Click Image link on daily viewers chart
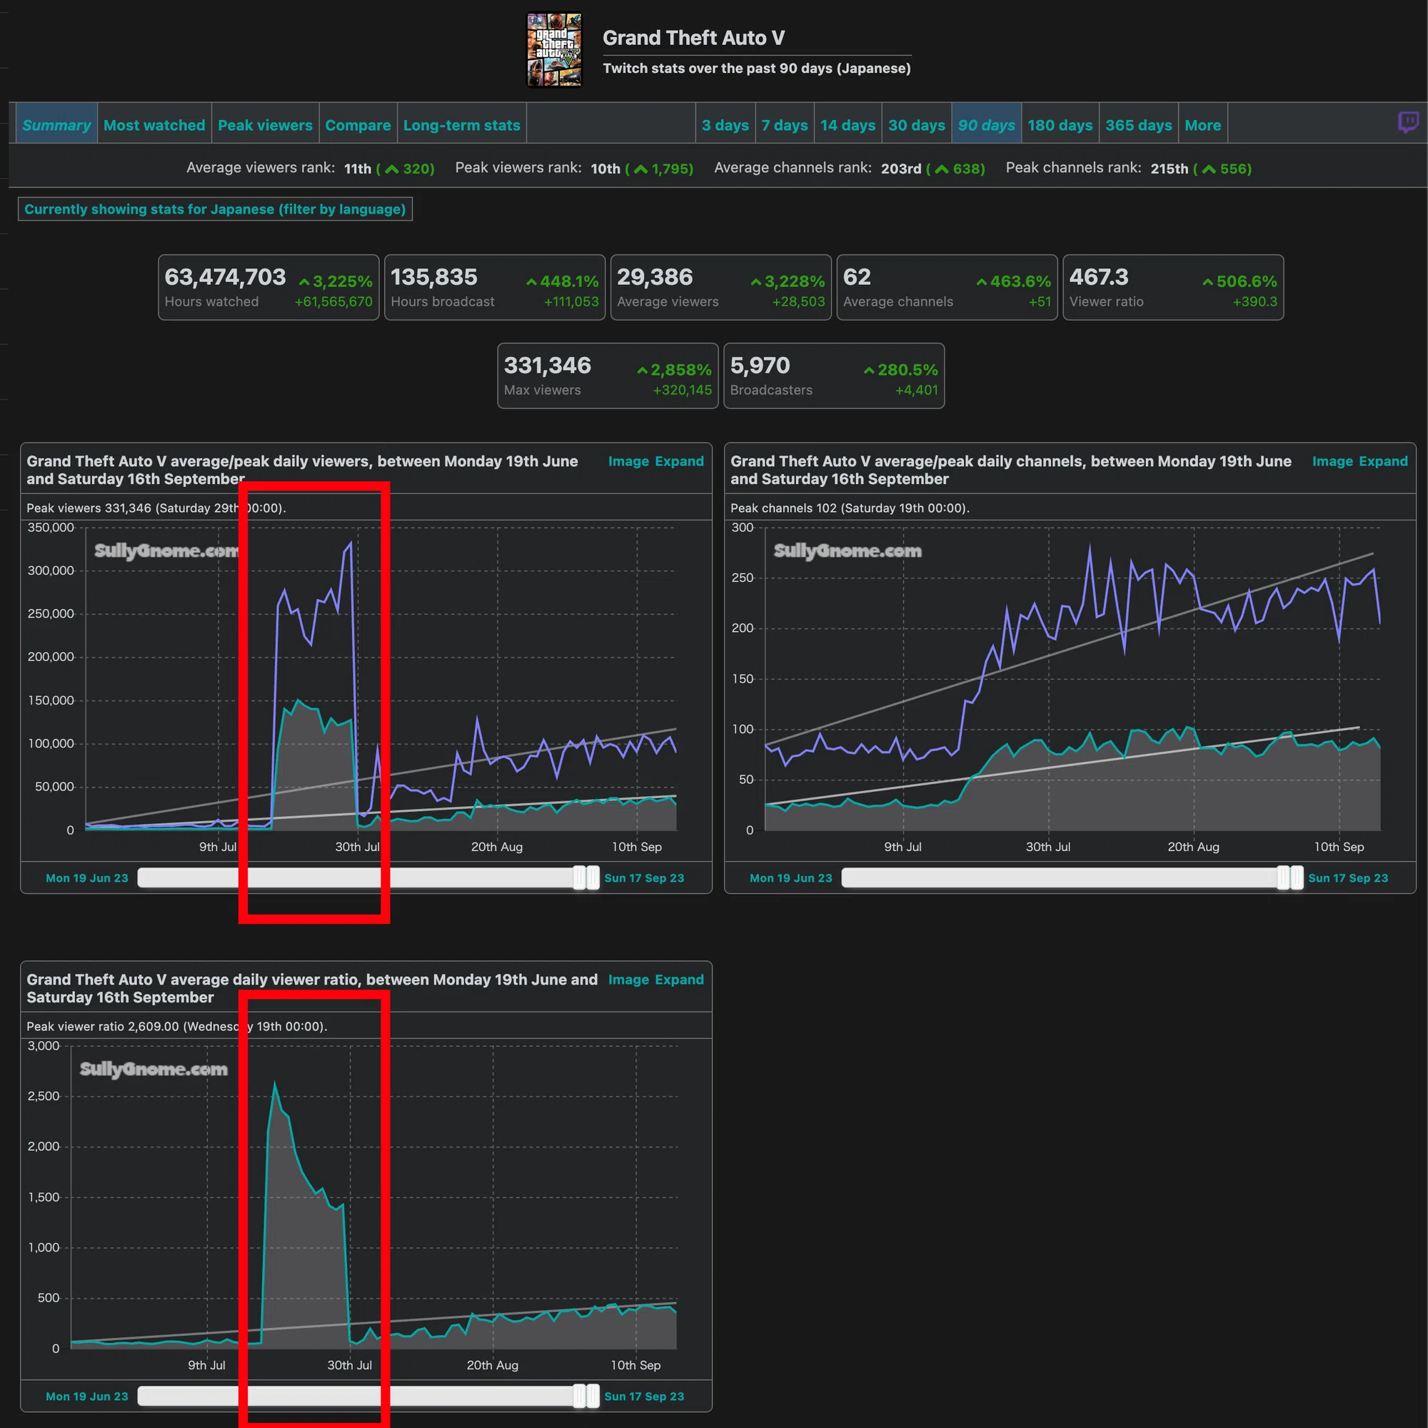This screenshot has width=1428, height=1428. (x=628, y=461)
